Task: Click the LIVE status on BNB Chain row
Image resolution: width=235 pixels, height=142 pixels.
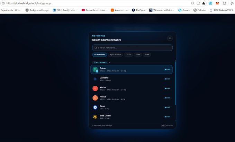Action: point(168,117)
